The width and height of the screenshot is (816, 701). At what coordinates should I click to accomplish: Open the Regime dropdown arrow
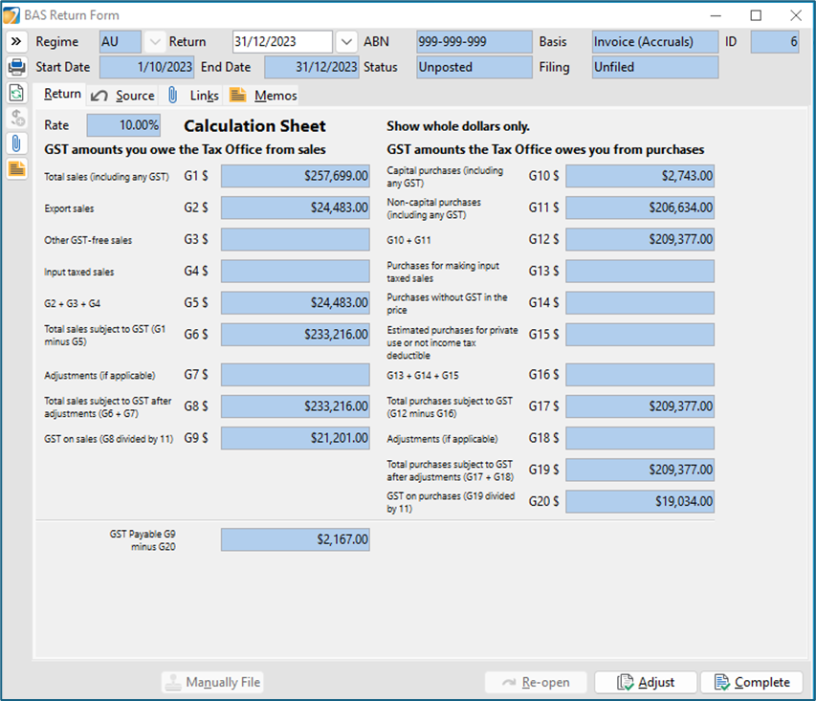pyautogui.click(x=154, y=42)
